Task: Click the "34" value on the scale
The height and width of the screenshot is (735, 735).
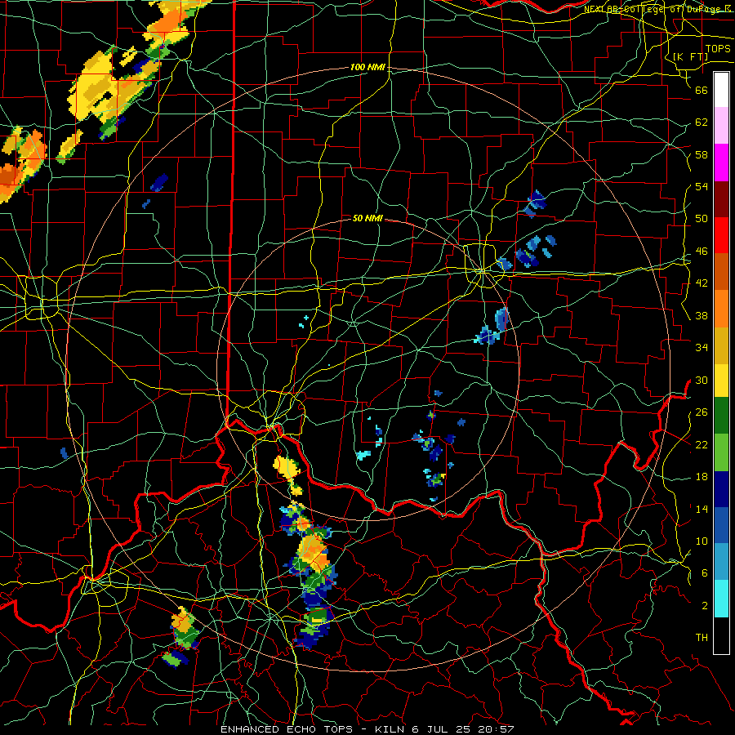Action: pos(702,348)
